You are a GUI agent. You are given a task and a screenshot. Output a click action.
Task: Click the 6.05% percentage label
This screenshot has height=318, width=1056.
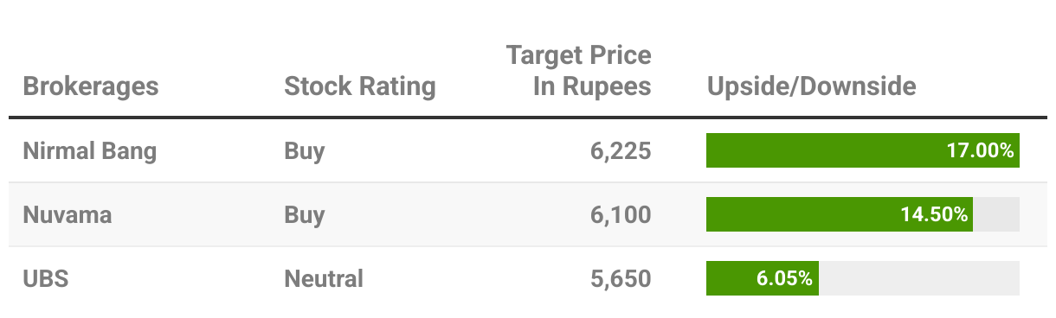coord(783,278)
